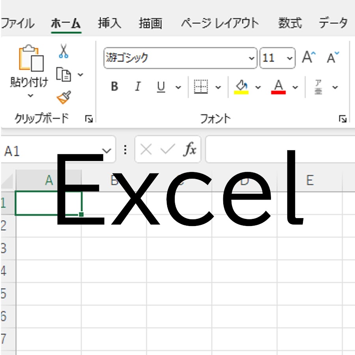Decrease font size with smaller A icon
This screenshot has height=355, width=355.
(x=333, y=58)
